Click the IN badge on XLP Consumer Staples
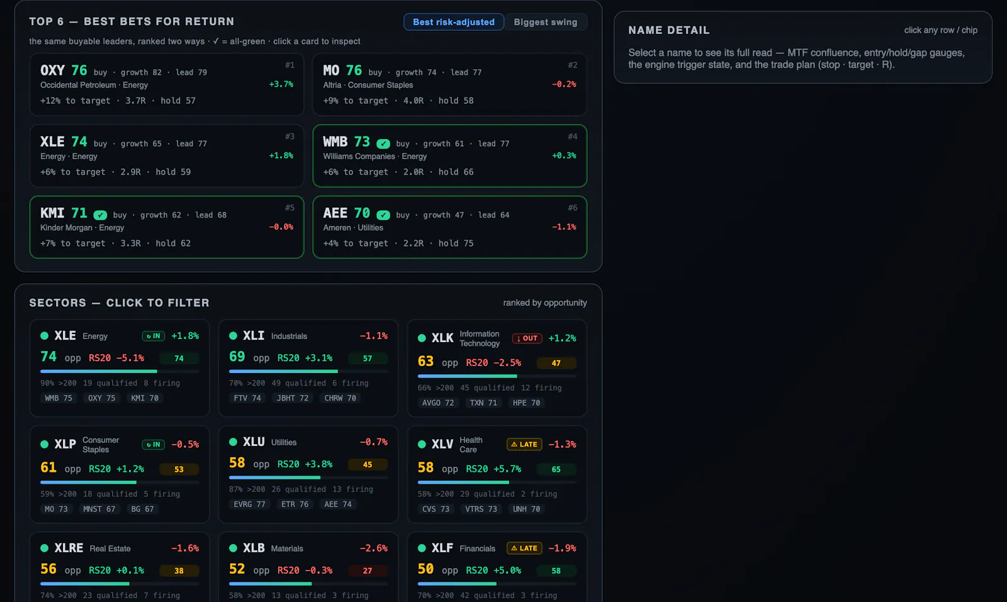The height and width of the screenshot is (602, 1007). coord(154,445)
